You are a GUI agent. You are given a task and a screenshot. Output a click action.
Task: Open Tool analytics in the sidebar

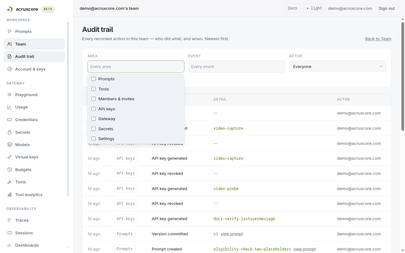pos(34,195)
